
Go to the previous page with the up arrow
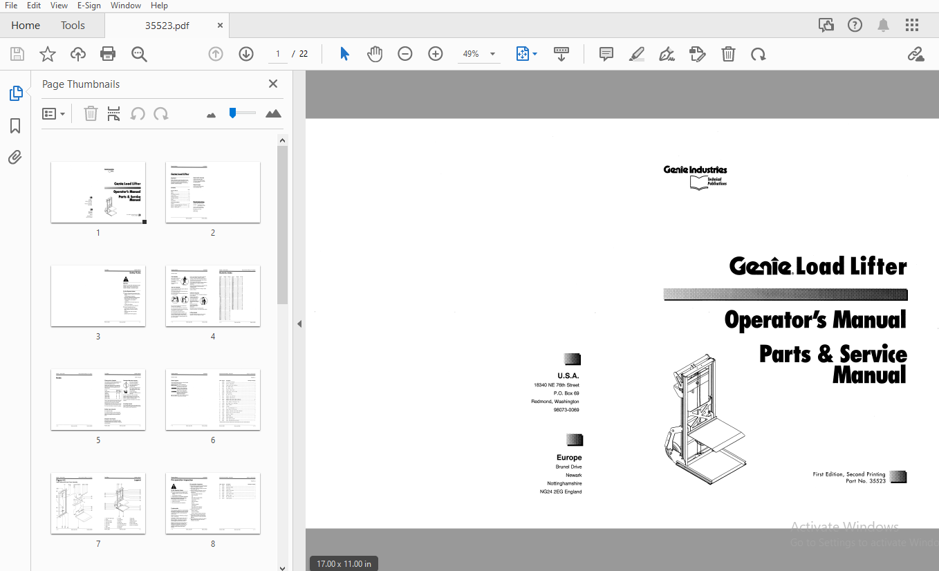tap(216, 54)
